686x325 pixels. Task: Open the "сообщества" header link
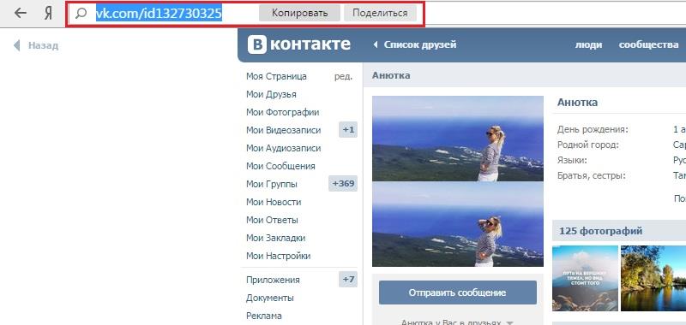[x=648, y=44]
